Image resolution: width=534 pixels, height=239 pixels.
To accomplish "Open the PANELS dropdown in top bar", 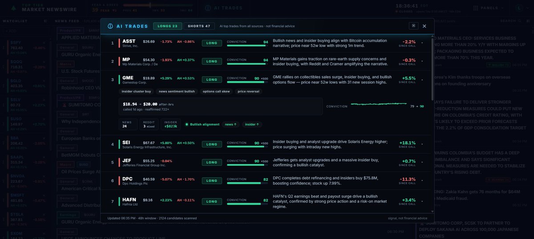I will click(488, 8).
